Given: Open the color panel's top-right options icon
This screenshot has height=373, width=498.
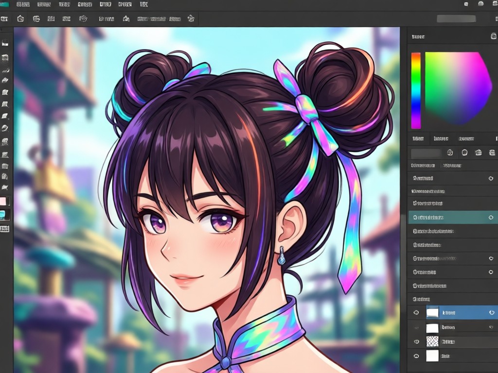Looking at the screenshot, I should [494, 36].
